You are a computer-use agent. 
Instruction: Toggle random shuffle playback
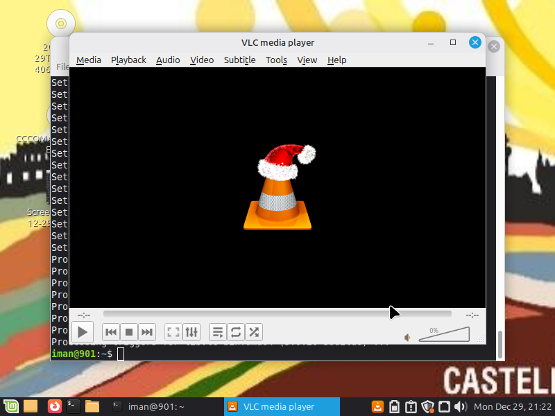[254, 332]
